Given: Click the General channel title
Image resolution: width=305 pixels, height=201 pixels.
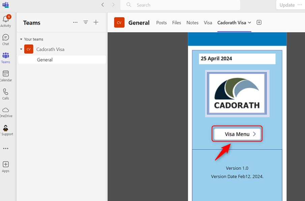Looking at the screenshot, I should click(x=139, y=23).
